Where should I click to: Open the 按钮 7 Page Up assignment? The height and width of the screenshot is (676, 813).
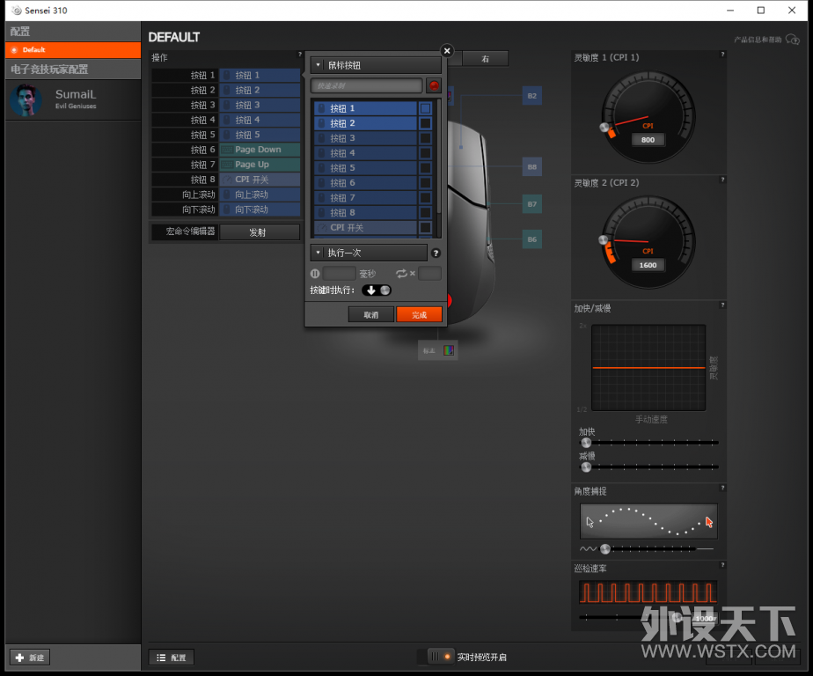click(260, 165)
